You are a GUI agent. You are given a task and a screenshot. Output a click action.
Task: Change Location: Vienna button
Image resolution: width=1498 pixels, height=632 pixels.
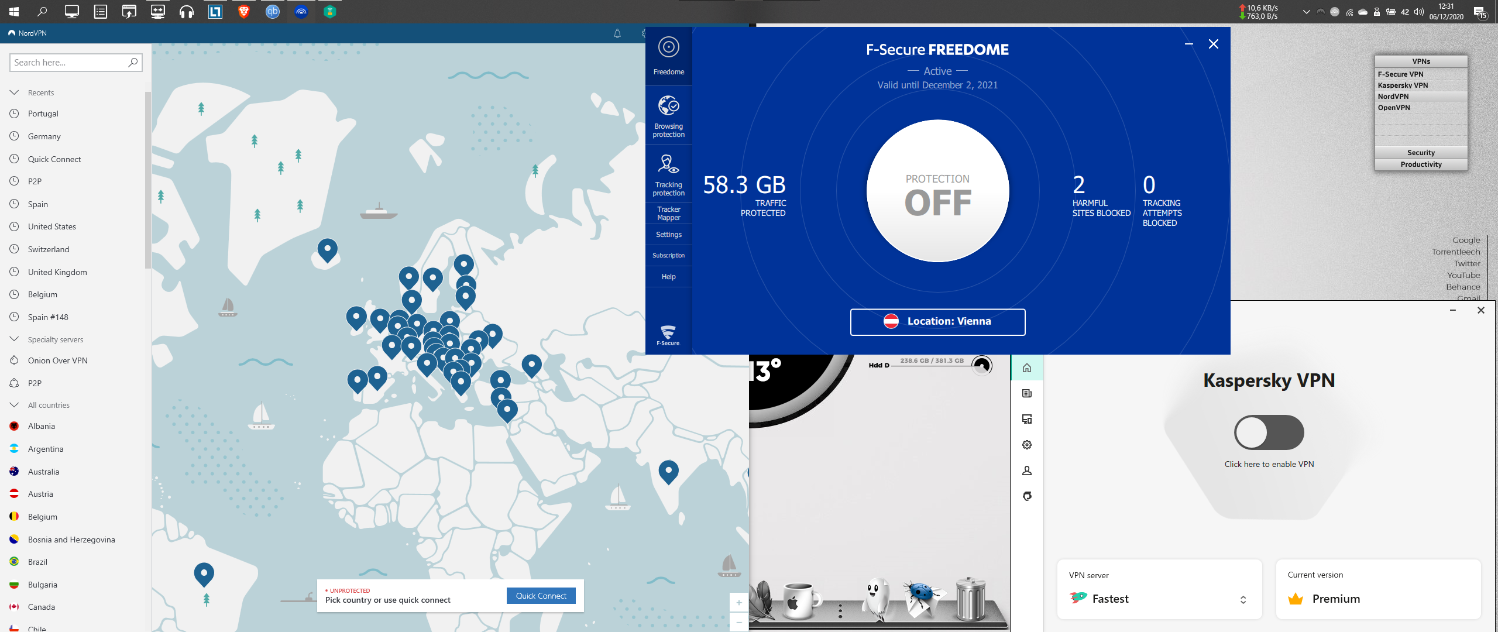click(937, 322)
